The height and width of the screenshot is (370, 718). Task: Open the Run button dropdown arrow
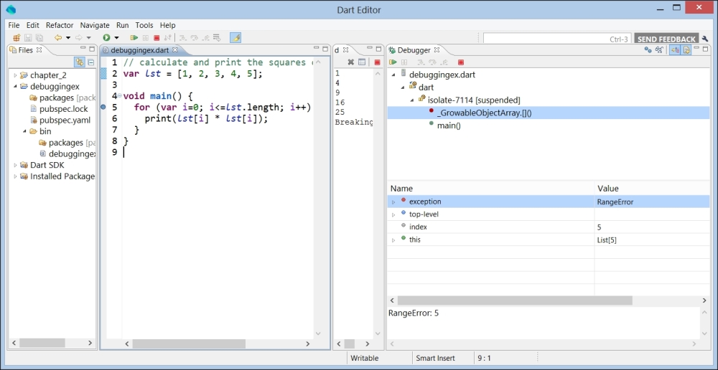point(116,38)
